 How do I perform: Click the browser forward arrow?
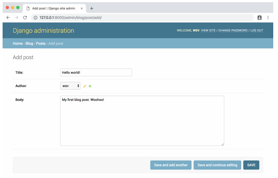tap(16, 18)
